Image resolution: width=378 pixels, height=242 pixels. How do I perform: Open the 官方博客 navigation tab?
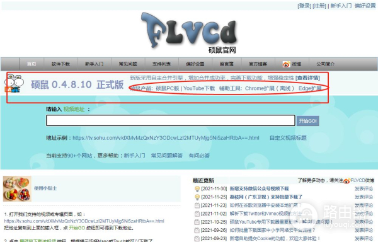258,64
